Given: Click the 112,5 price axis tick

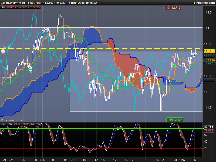Looking at the screenshot, I should click(x=208, y=76).
